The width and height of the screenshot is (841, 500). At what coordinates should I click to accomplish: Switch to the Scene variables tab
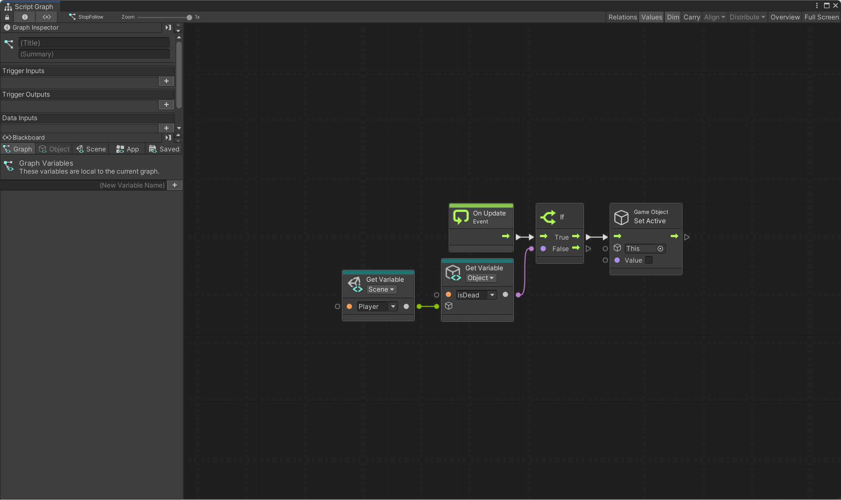point(91,149)
